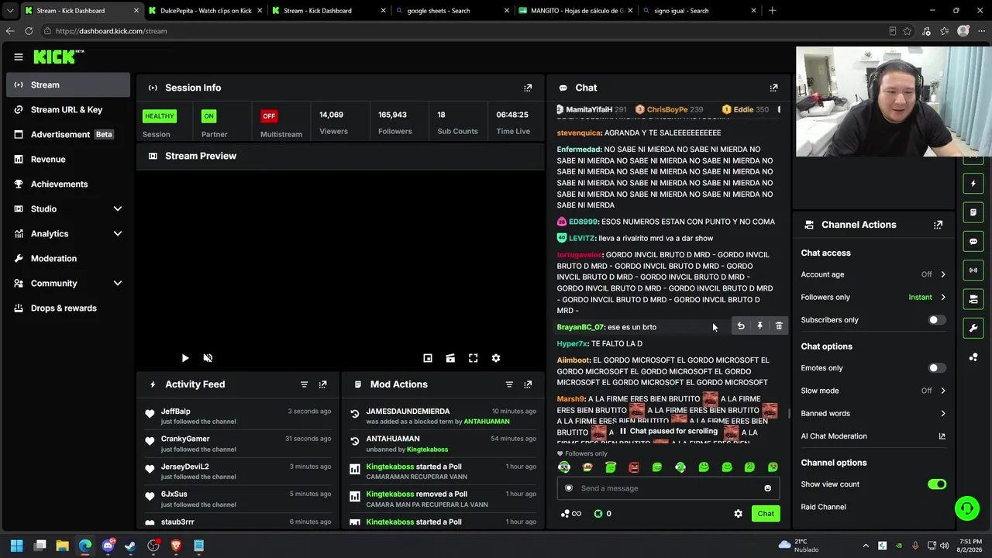Resume chat paused for scrolling

(x=668, y=431)
